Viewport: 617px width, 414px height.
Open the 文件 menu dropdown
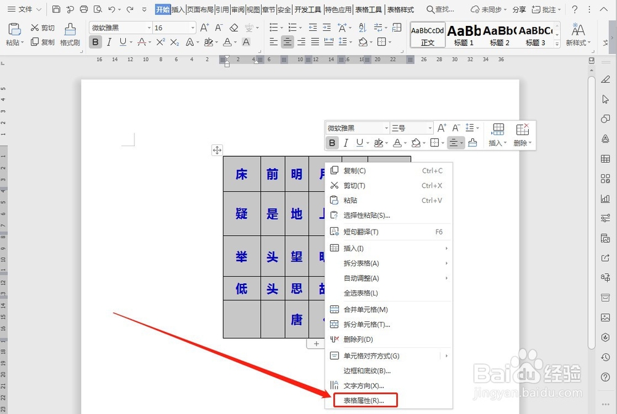click(x=25, y=9)
